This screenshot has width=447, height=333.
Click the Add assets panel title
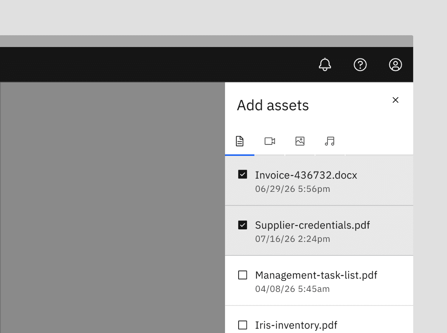tap(273, 105)
